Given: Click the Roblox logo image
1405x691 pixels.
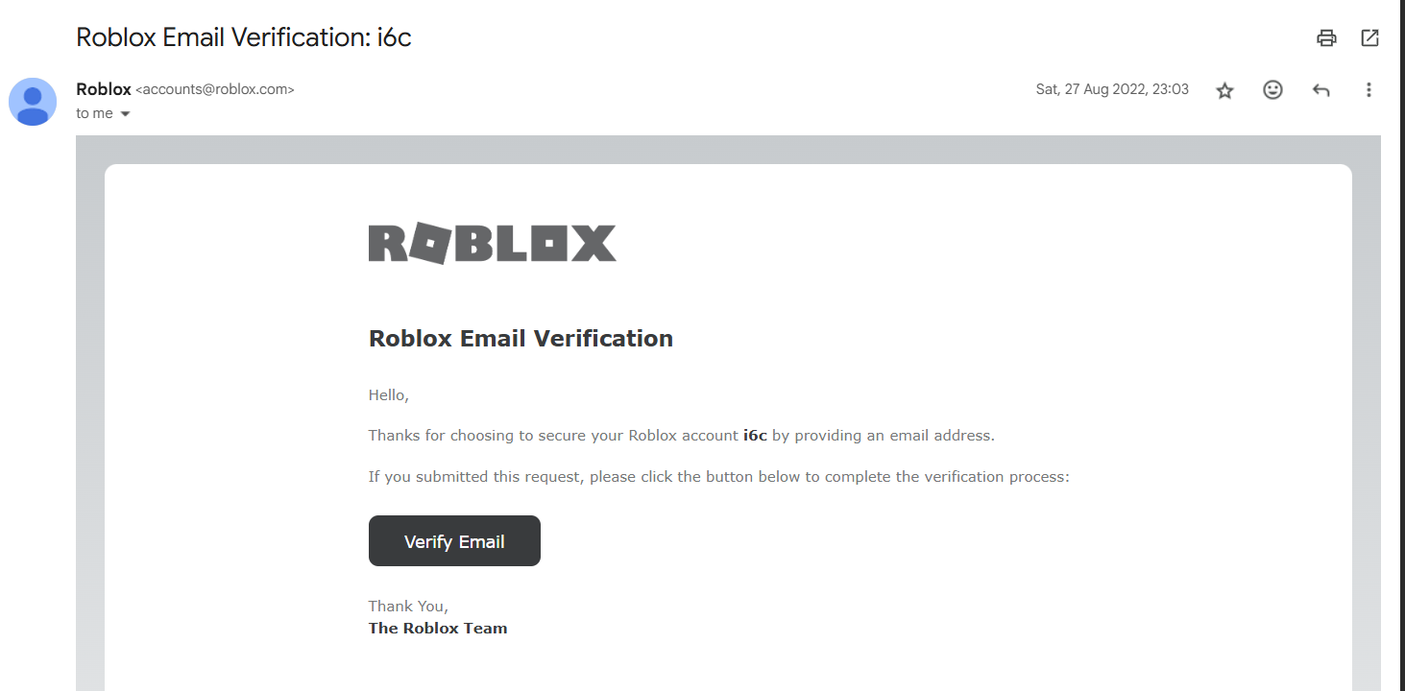Looking at the screenshot, I should point(492,244).
